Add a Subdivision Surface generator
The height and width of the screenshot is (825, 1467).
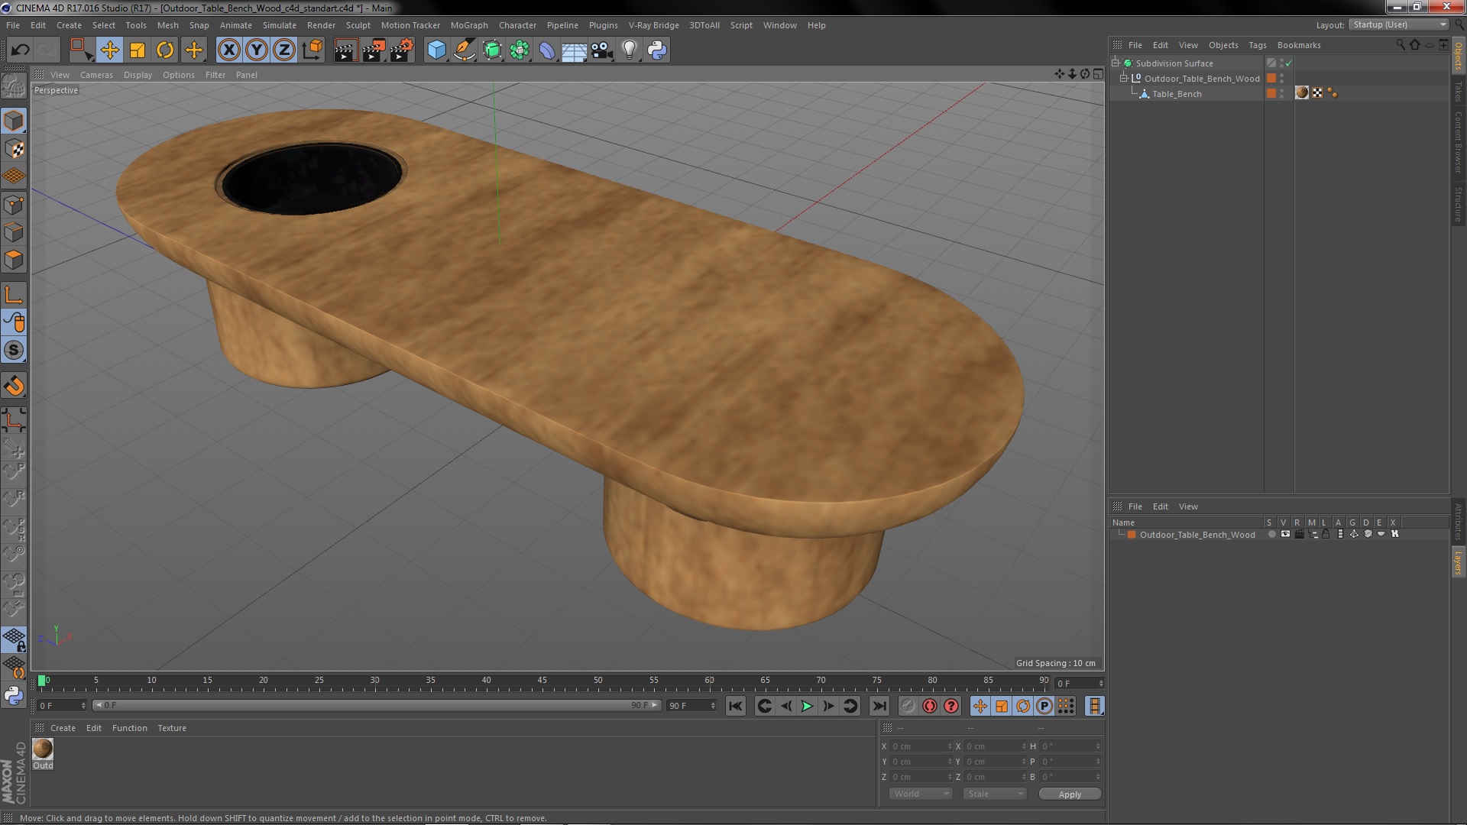tap(492, 50)
